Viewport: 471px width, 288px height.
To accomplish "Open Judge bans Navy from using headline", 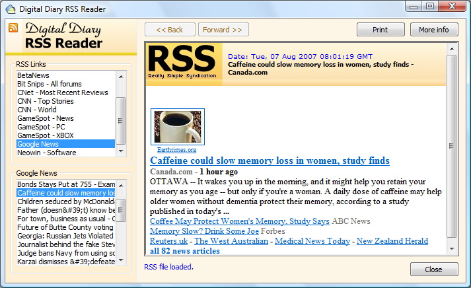I will coord(66,253).
